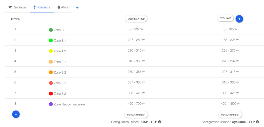Select the purple Neuro-musculaire color dot
The height and width of the screenshot is (127, 264).
pyautogui.click(x=51, y=104)
